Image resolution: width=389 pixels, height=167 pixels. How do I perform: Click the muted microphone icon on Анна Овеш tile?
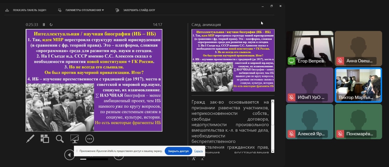coord(340,61)
